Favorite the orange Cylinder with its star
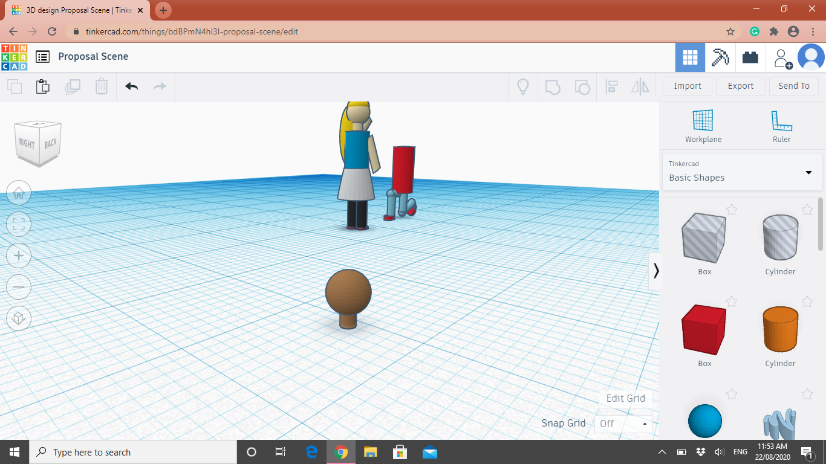 [807, 301]
